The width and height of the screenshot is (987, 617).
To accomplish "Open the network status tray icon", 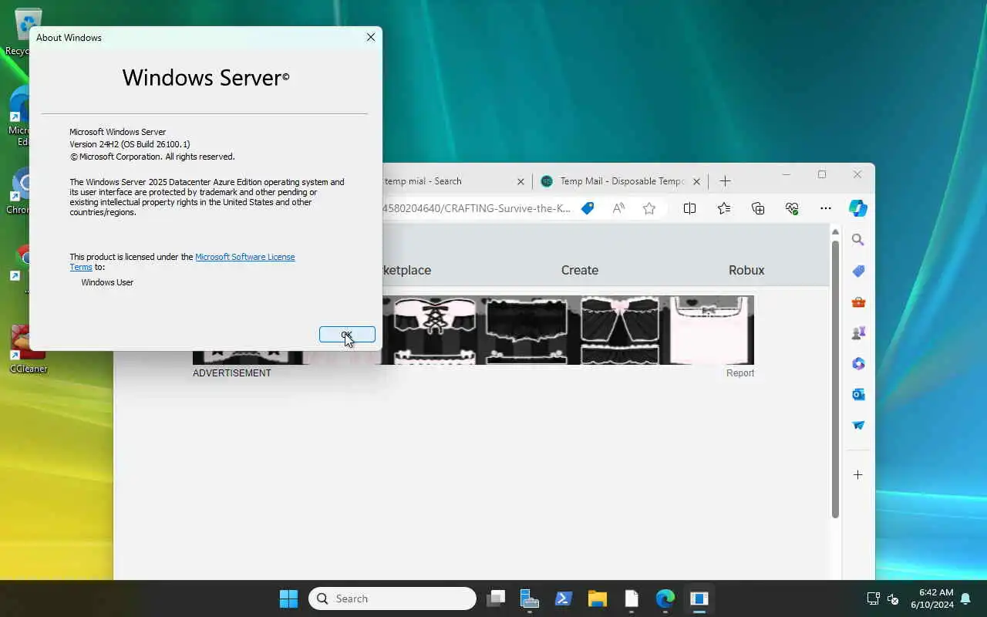I will [x=873, y=598].
